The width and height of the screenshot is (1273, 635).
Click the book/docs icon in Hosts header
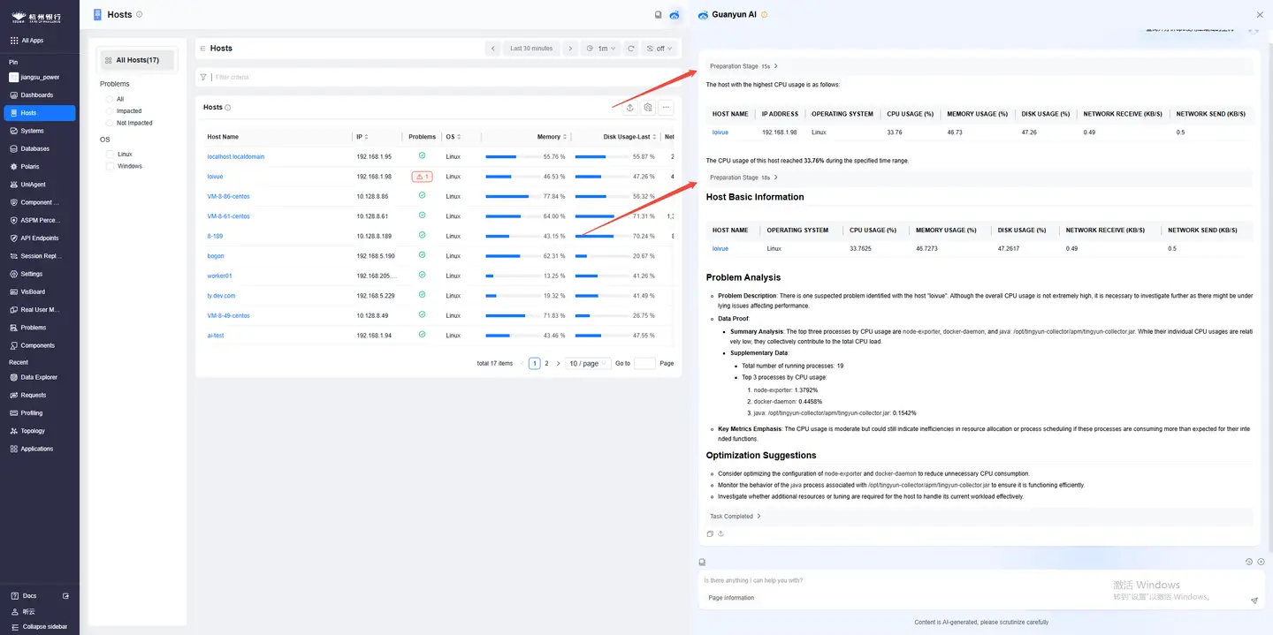(658, 15)
